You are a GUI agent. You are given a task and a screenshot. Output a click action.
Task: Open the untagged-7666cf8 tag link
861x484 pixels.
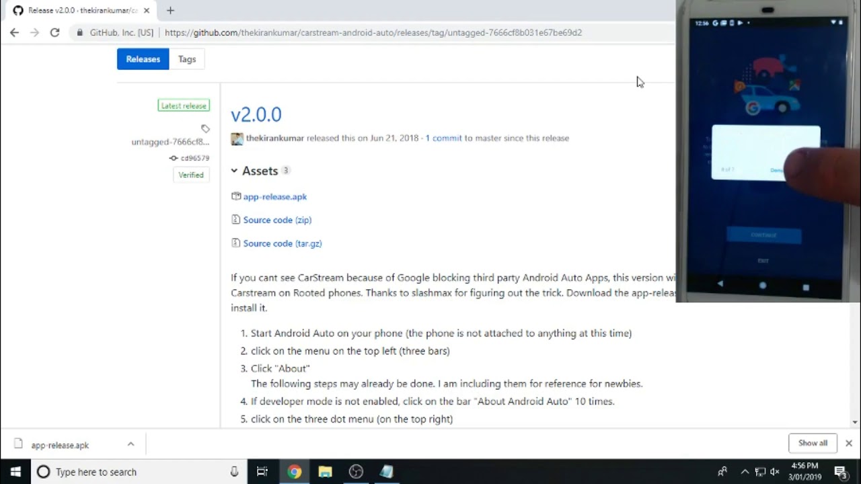pos(170,142)
